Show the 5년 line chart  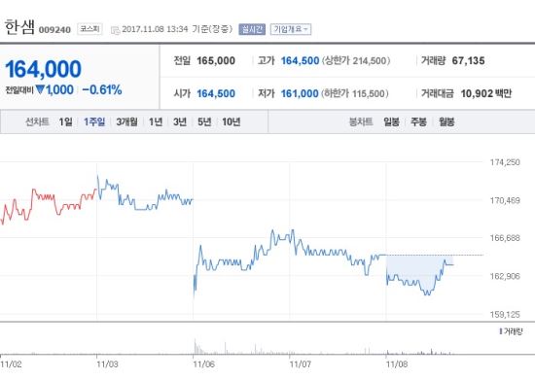204,121
